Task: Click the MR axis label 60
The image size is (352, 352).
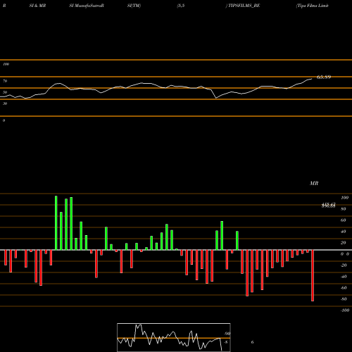Action: [x=344, y=220]
